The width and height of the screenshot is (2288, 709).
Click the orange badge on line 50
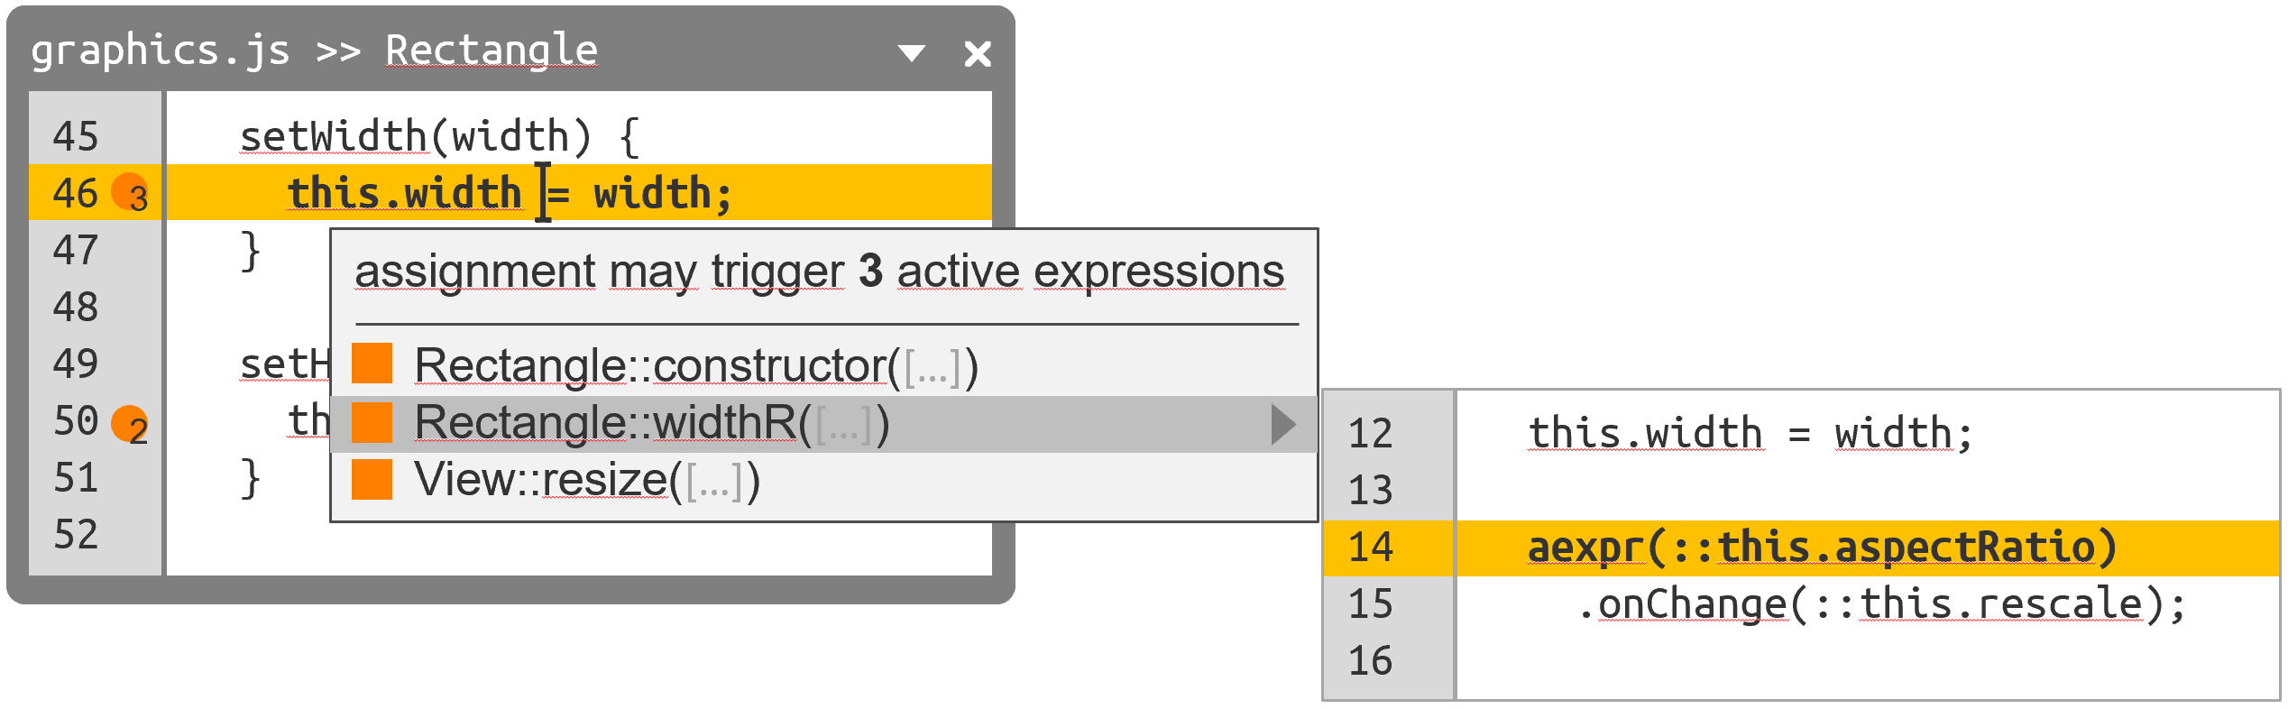pyautogui.click(x=130, y=423)
